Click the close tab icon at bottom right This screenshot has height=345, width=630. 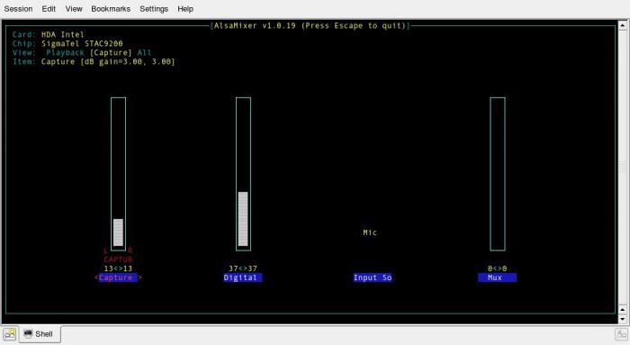tap(621, 334)
